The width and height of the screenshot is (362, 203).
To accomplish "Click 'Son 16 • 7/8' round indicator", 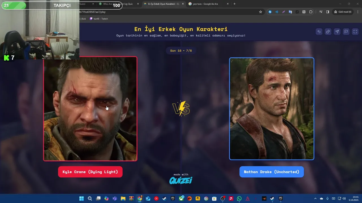I will (181, 51).
